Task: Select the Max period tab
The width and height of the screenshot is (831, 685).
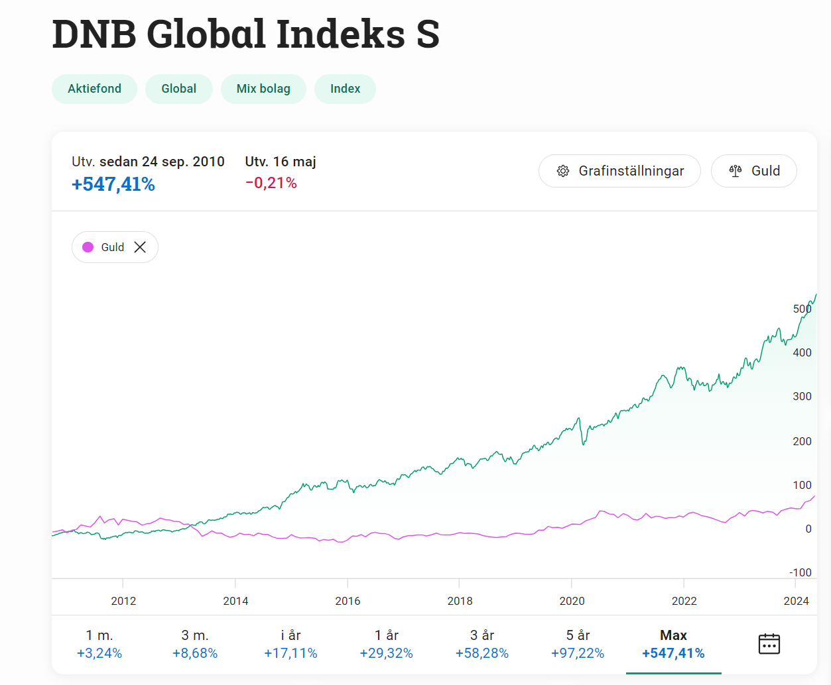Action: coord(673,644)
